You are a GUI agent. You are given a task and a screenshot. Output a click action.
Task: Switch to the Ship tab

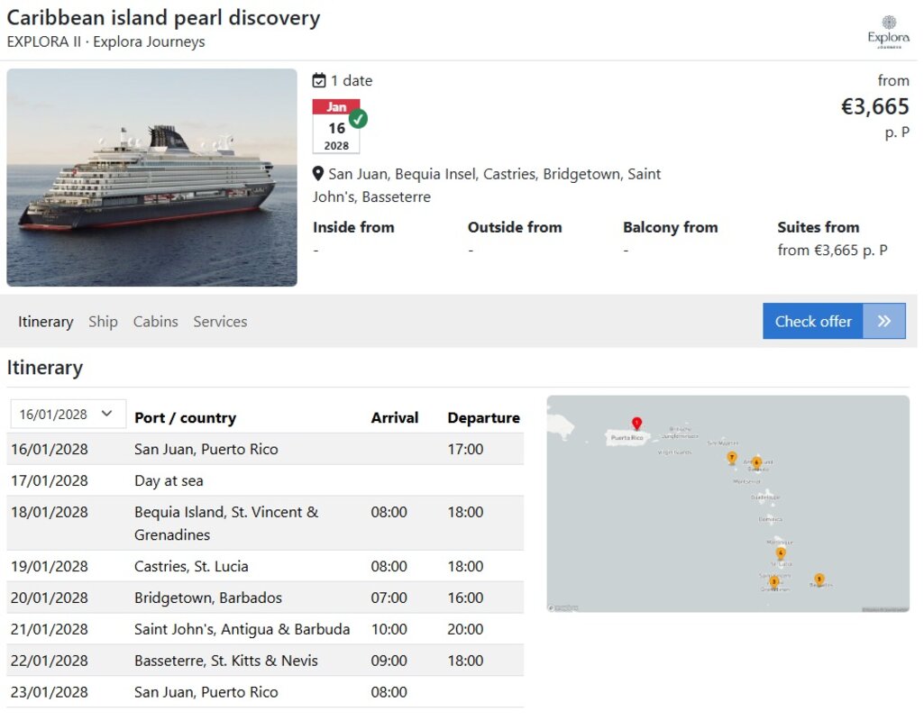pos(103,322)
